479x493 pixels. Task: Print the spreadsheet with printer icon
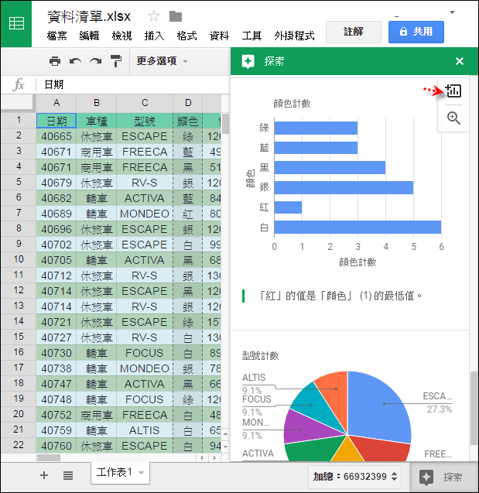tap(55, 60)
